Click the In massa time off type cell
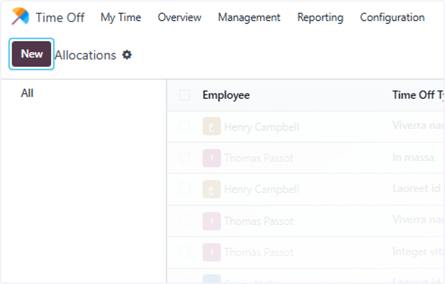The height and width of the screenshot is (284, 445). coord(413,157)
